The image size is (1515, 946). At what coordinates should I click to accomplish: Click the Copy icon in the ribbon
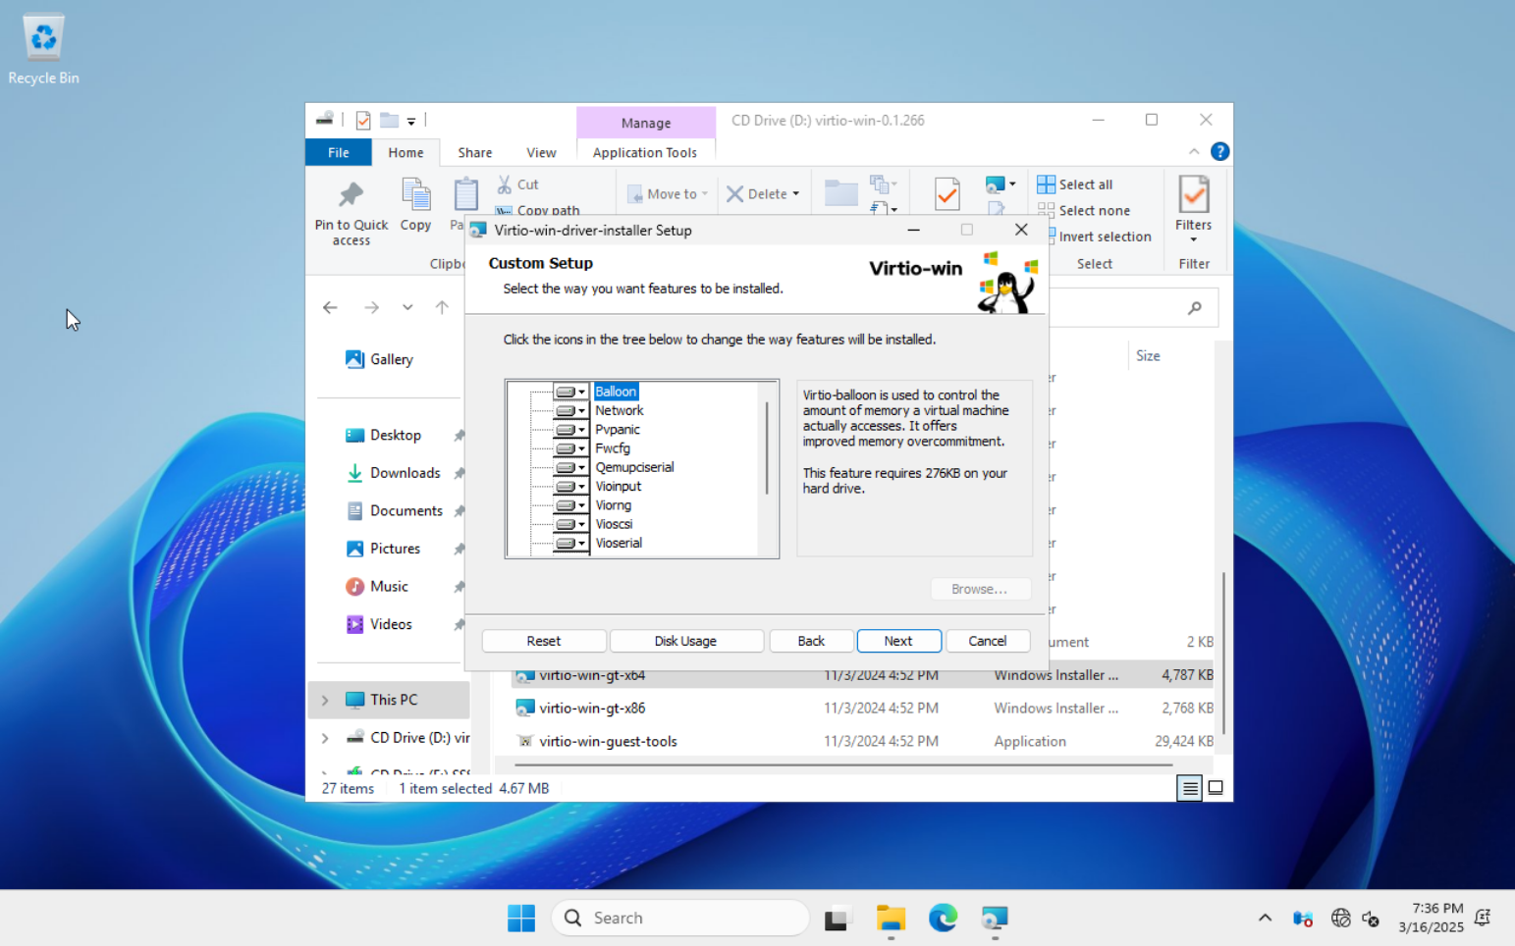point(415,194)
